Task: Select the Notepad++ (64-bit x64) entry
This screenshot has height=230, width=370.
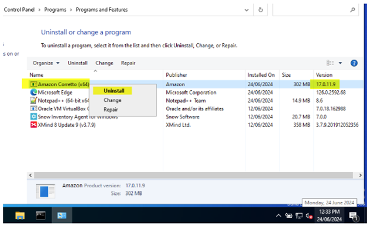Action: 63,101
